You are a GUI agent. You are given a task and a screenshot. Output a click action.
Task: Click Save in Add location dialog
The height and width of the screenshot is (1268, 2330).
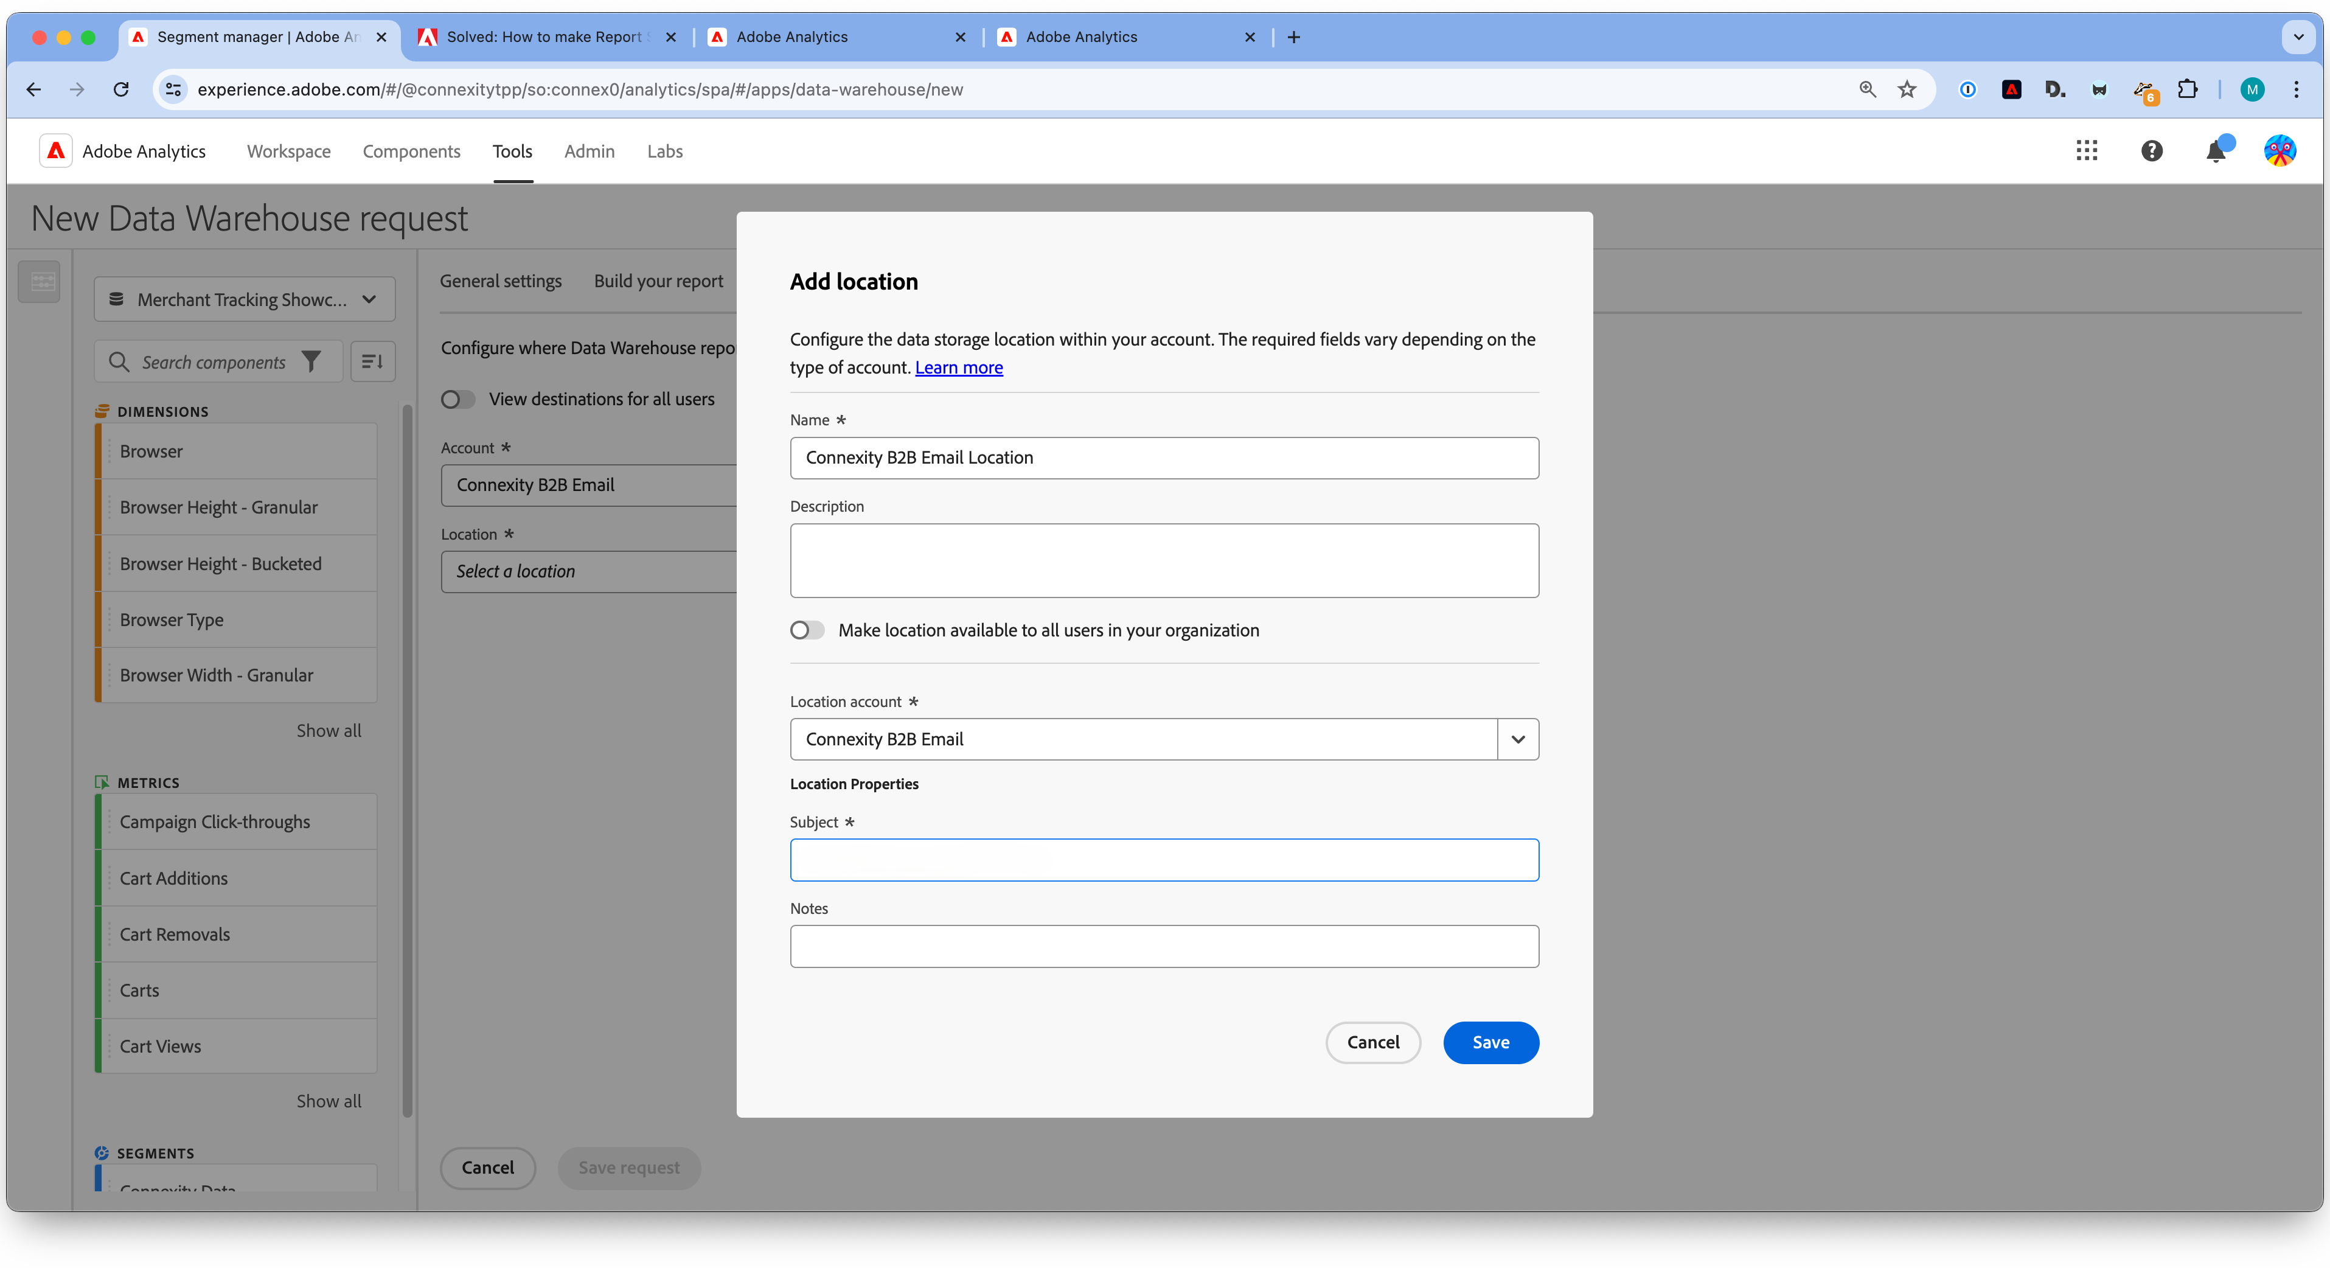tap(1490, 1043)
